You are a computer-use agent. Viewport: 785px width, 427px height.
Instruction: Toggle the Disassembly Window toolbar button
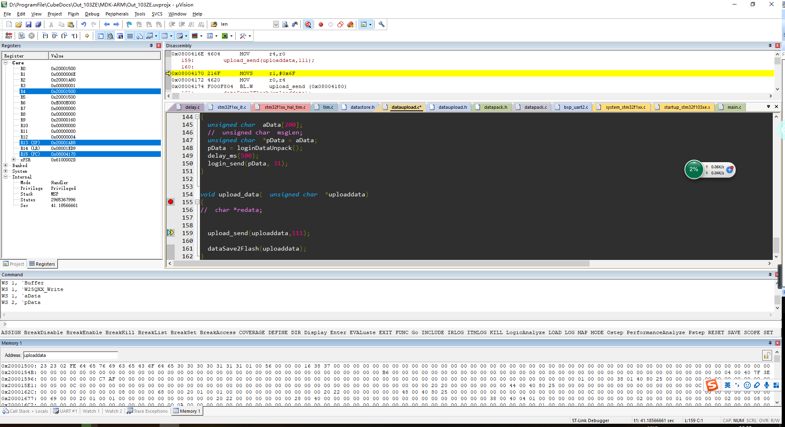[110, 36]
